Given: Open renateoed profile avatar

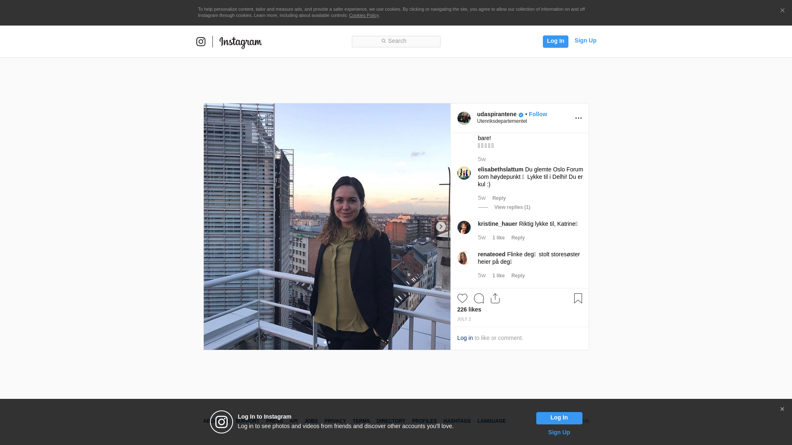Looking at the screenshot, I should [464, 258].
